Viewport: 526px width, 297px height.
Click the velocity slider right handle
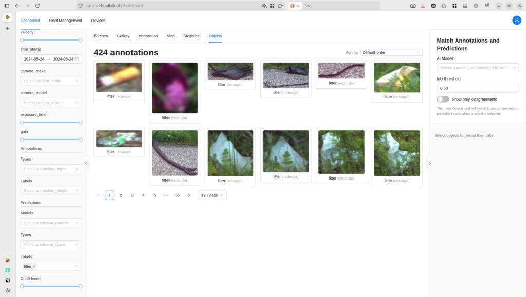[x=81, y=40]
